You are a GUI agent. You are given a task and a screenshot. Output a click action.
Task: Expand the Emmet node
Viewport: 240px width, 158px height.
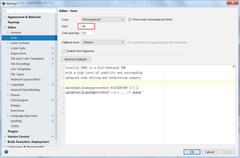click(8, 95)
